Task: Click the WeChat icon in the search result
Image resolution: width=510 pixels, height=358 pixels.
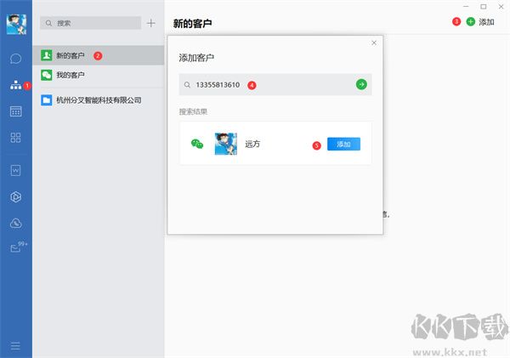Action: point(197,144)
